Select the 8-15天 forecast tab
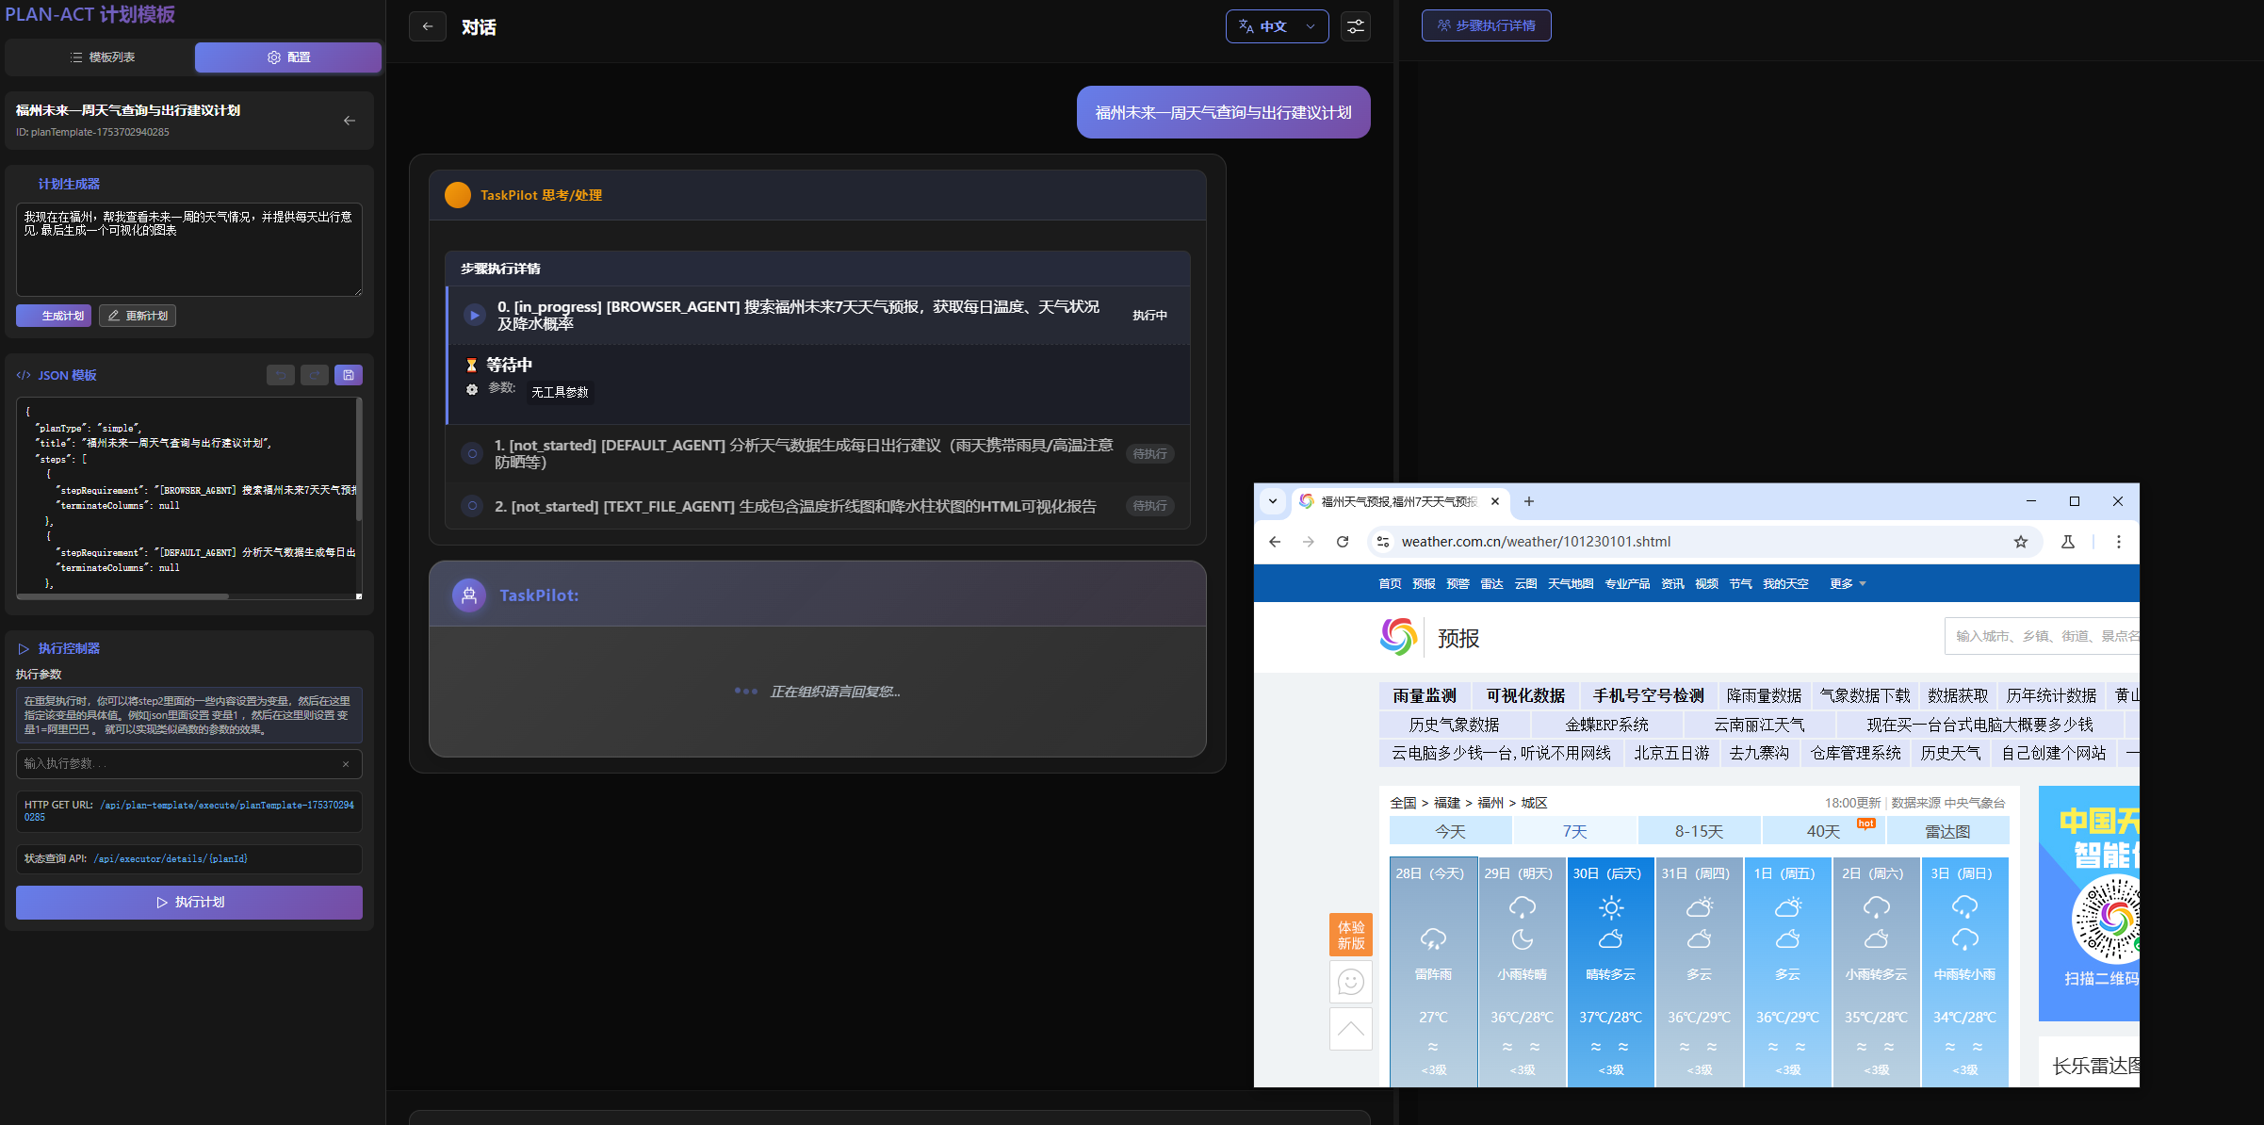Image resolution: width=2264 pixels, height=1125 pixels. (x=1699, y=831)
